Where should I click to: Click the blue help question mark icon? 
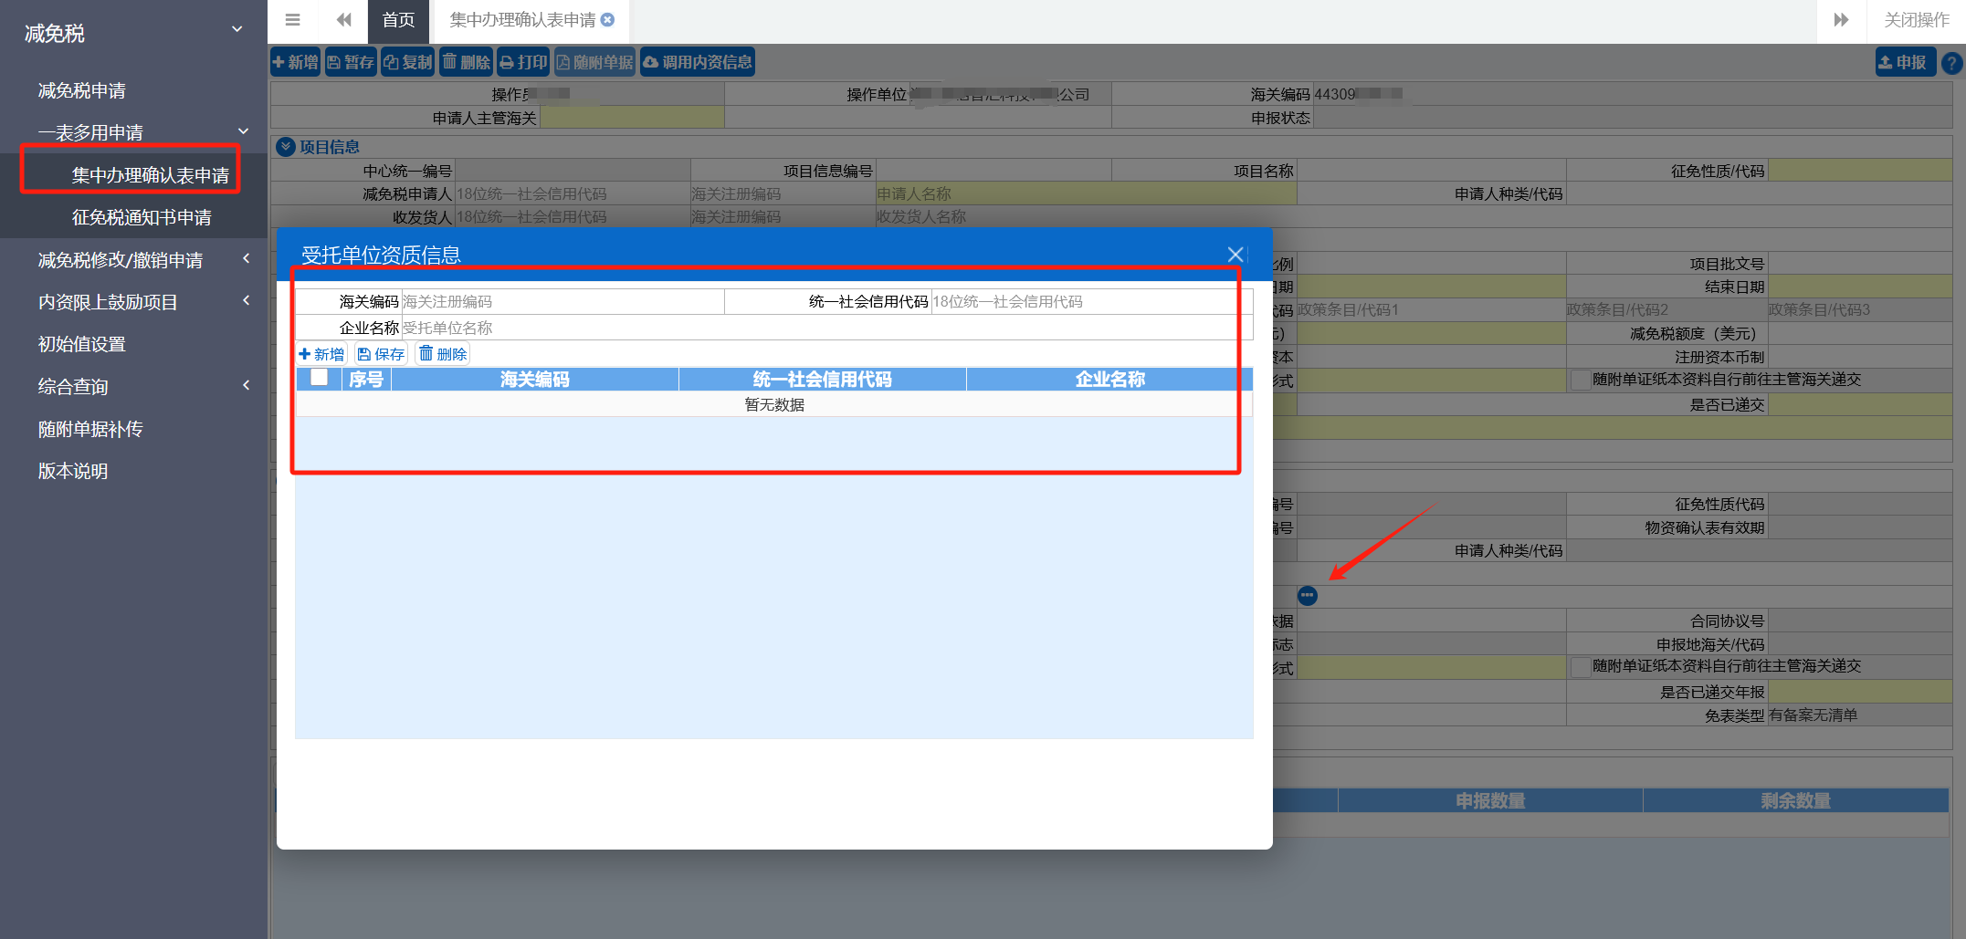1951,63
